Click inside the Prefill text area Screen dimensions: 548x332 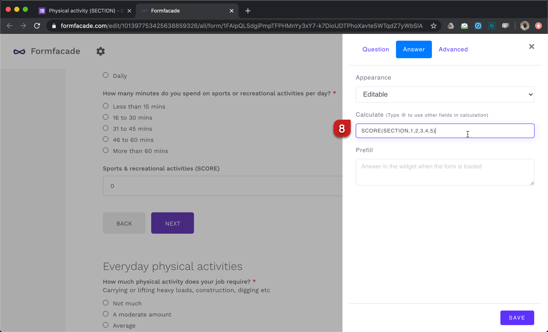(445, 172)
